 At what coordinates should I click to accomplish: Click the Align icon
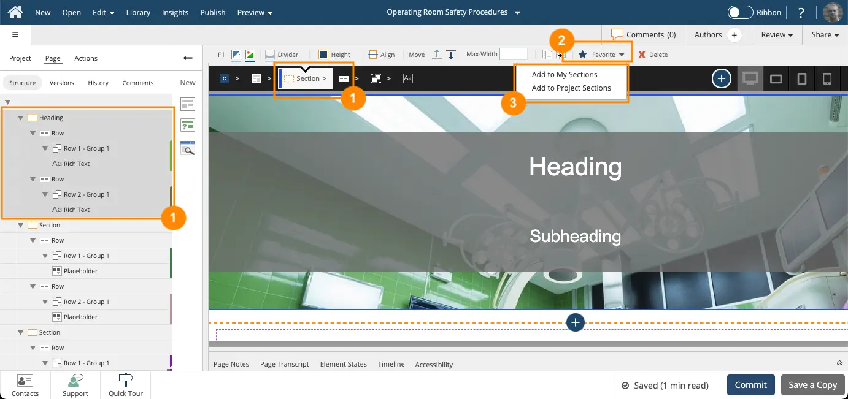tap(372, 55)
